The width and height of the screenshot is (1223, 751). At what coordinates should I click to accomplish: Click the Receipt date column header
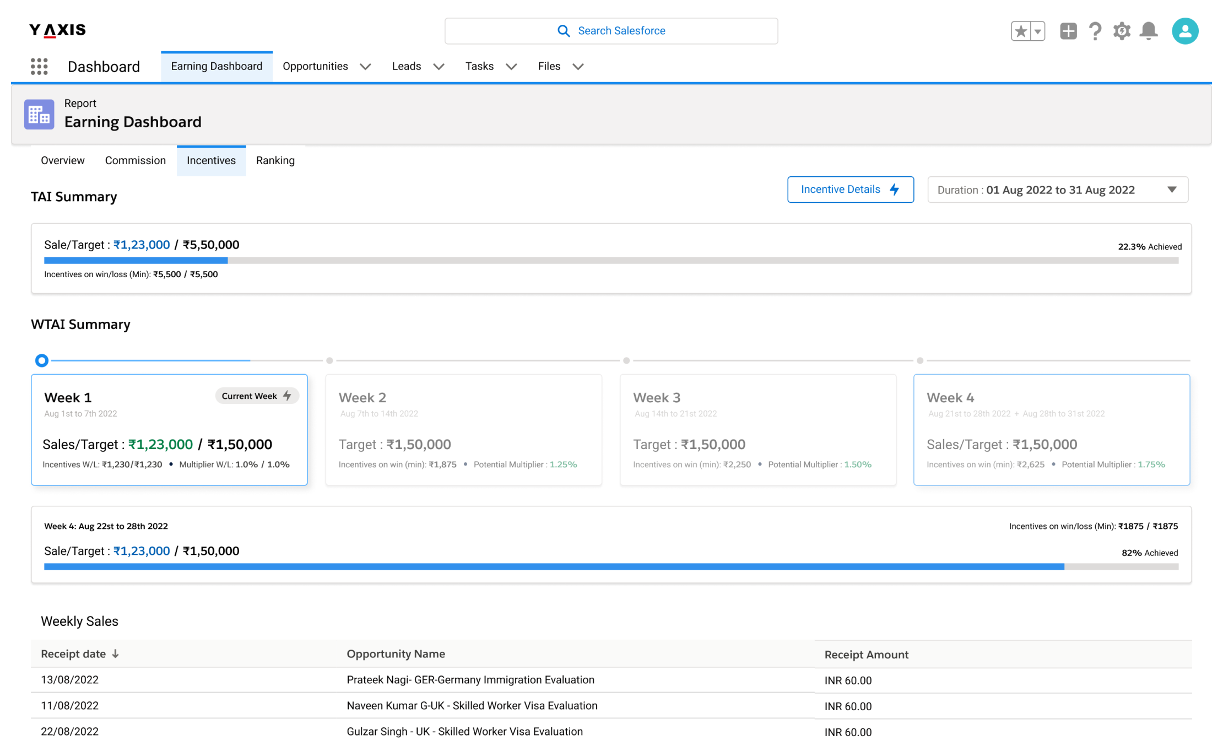click(x=73, y=653)
